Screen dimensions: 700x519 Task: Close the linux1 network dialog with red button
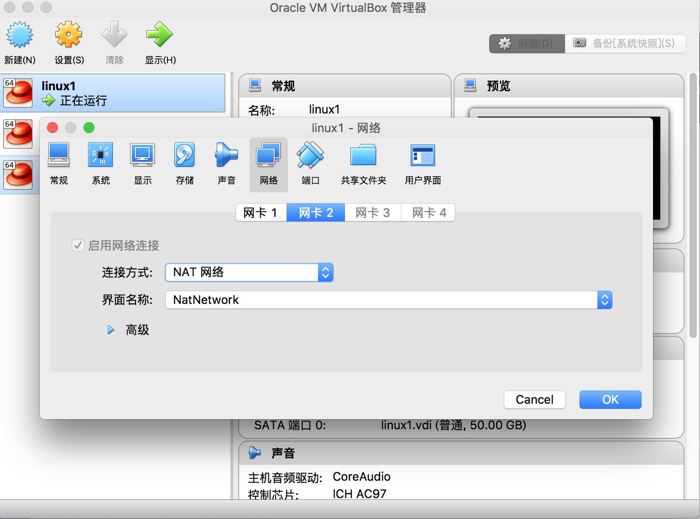pyautogui.click(x=52, y=128)
